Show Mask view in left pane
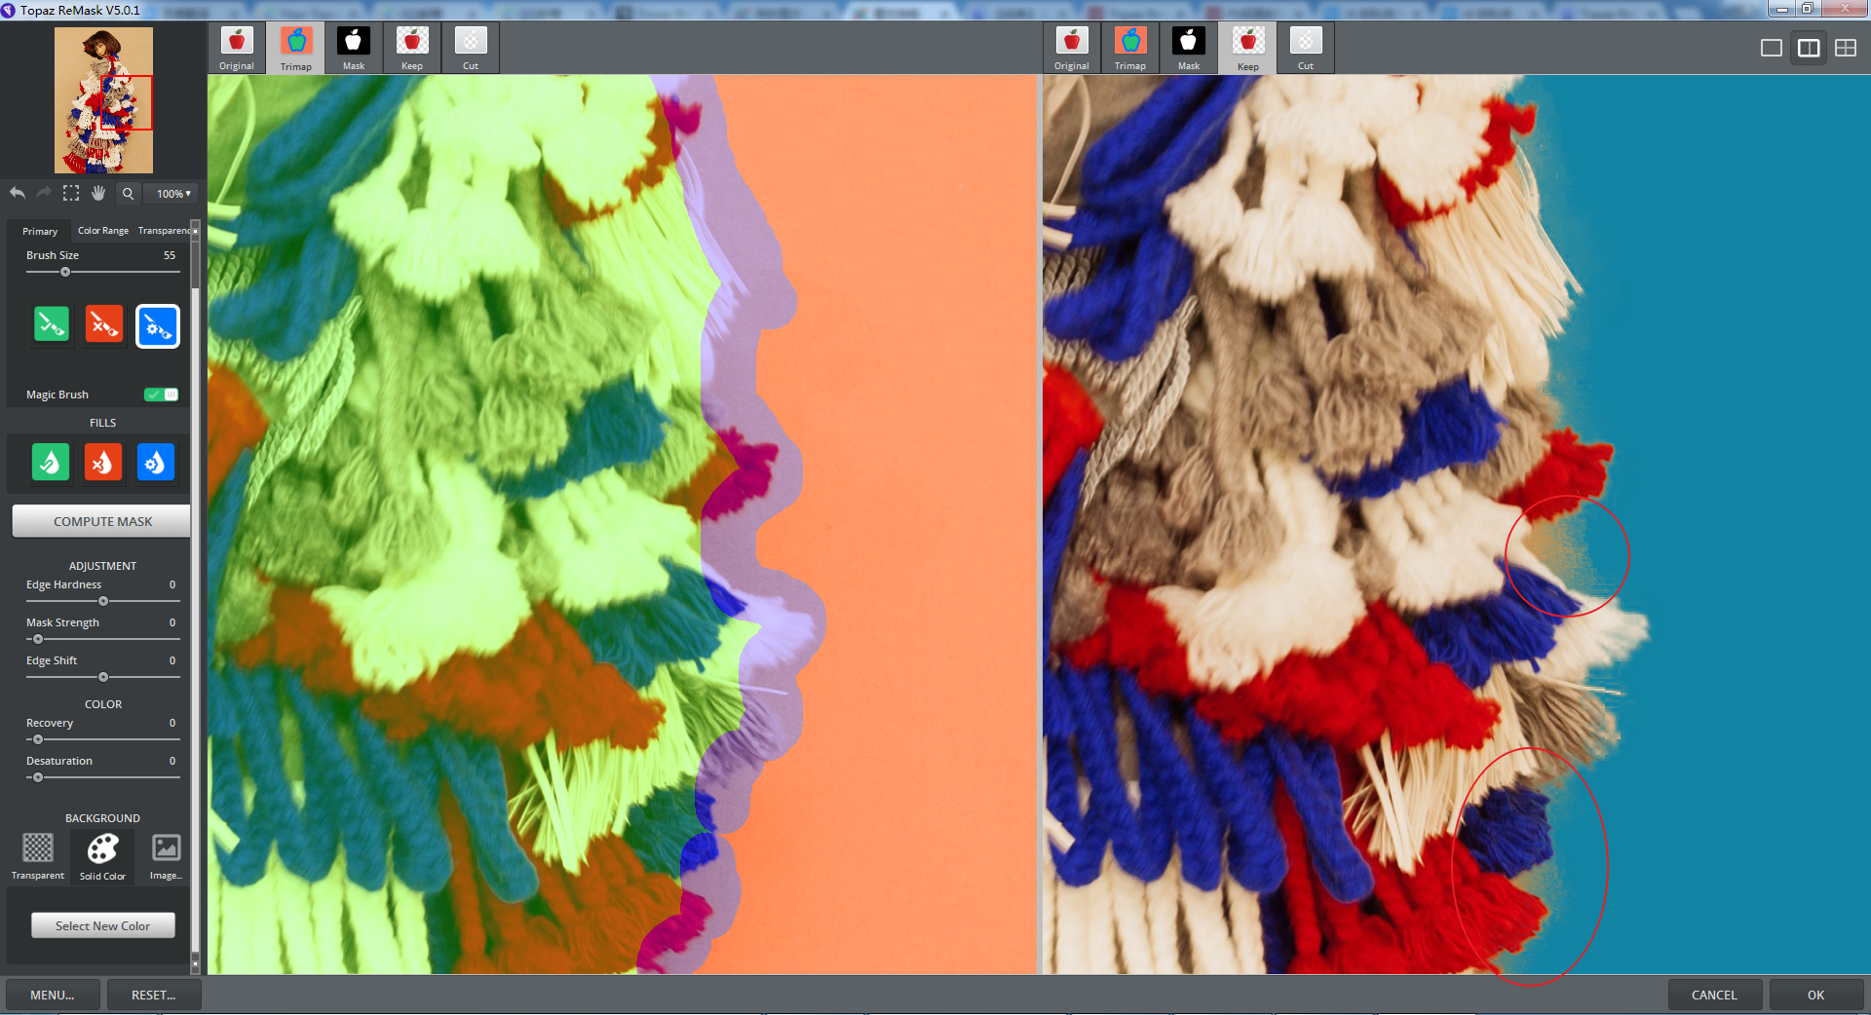Viewport: 1871px width, 1015px height. [354, 48]
